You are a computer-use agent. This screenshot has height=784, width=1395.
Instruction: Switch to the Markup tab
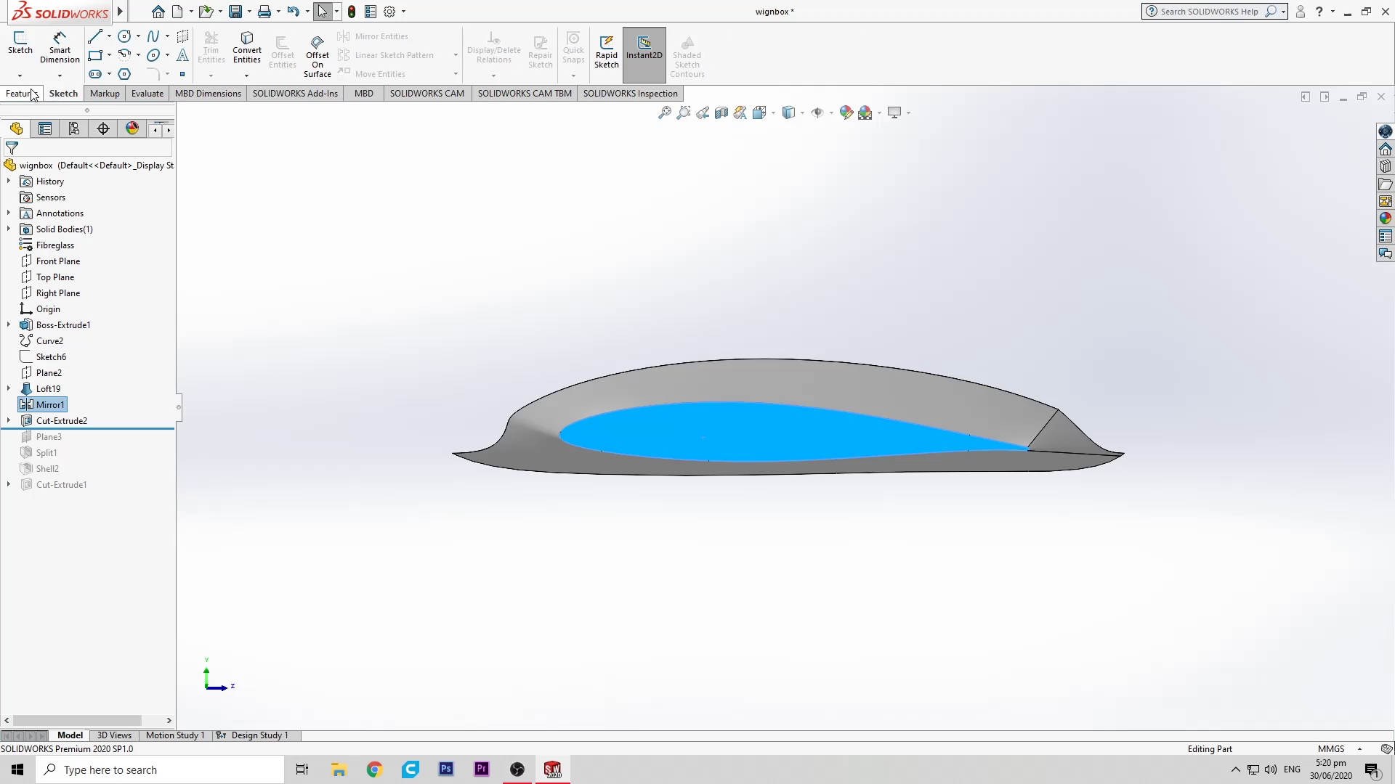coord(105,93)
